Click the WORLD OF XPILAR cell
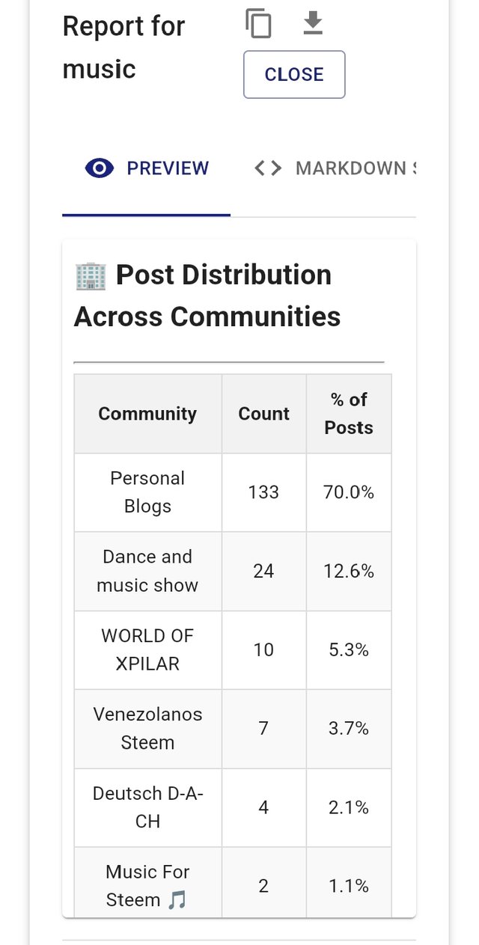The height and width of the screenshot is (945, 479). pyautogui.click(x=147, y=649)
